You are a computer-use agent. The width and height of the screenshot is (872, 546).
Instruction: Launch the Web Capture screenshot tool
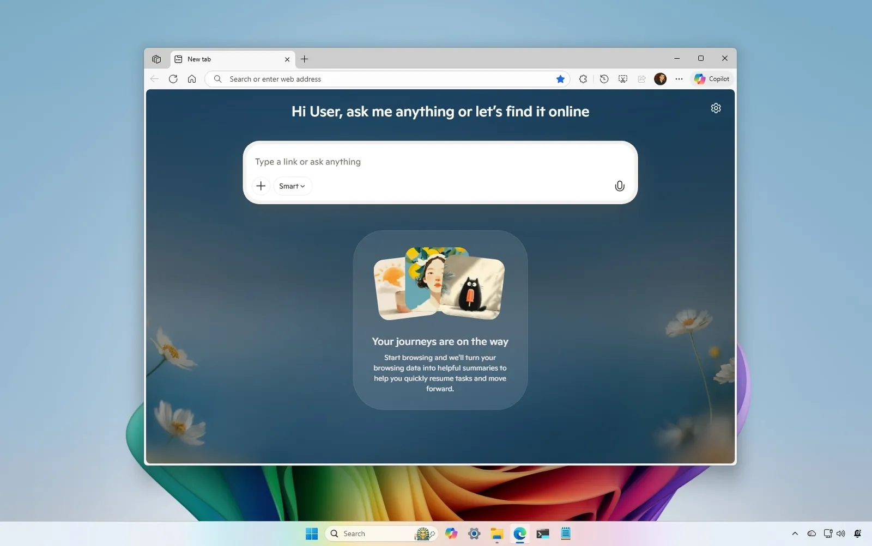623,79
